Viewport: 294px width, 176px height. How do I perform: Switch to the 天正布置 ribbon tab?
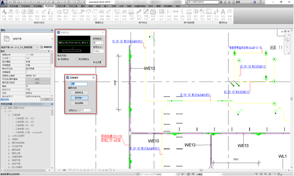14,6
